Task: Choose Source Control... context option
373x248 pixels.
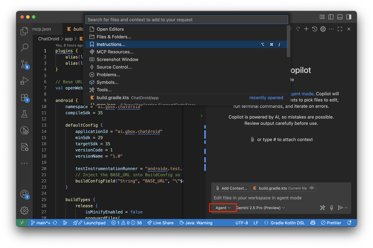Action: [186, 67]
